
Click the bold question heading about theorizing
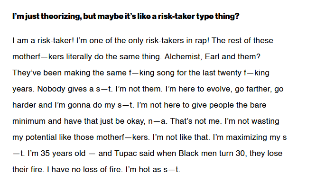click(126, 16)
